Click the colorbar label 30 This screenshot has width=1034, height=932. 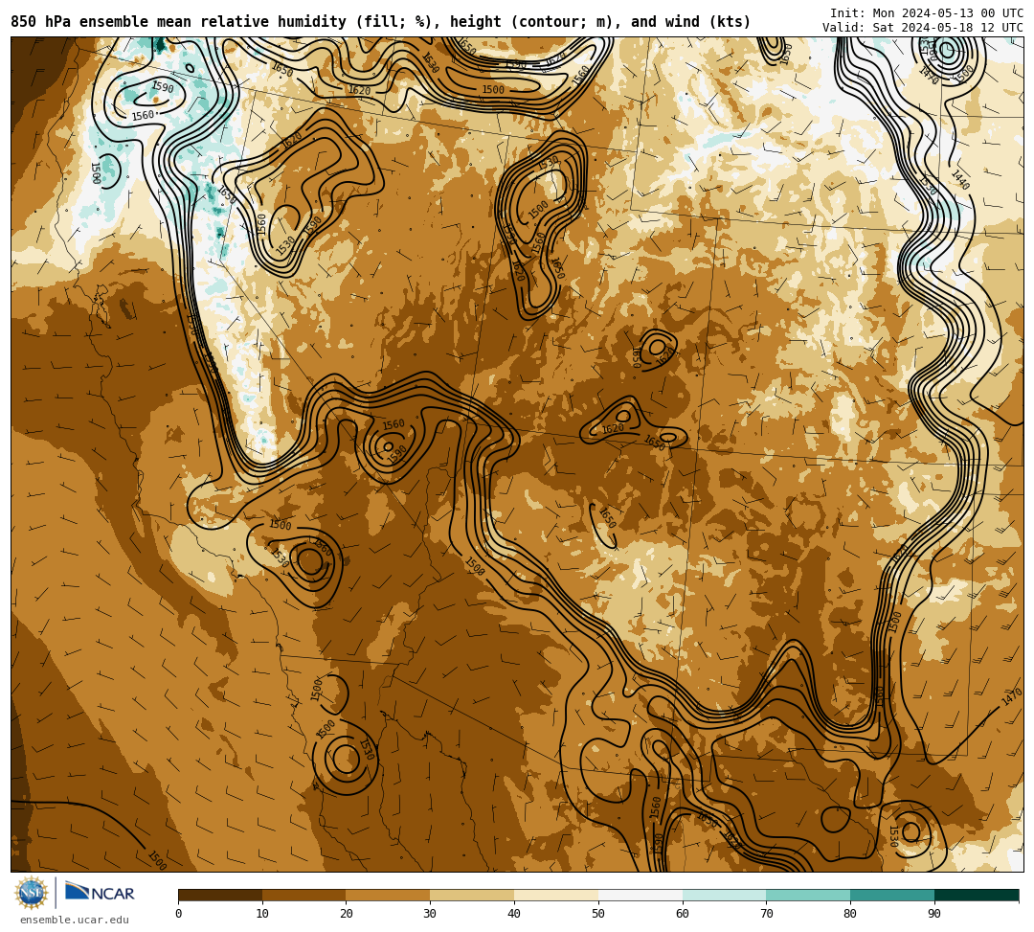coord(431,914)
